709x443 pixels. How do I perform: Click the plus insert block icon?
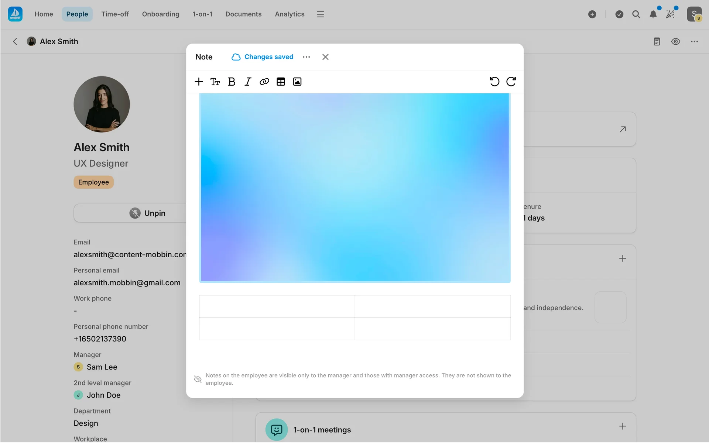point(199,82)
